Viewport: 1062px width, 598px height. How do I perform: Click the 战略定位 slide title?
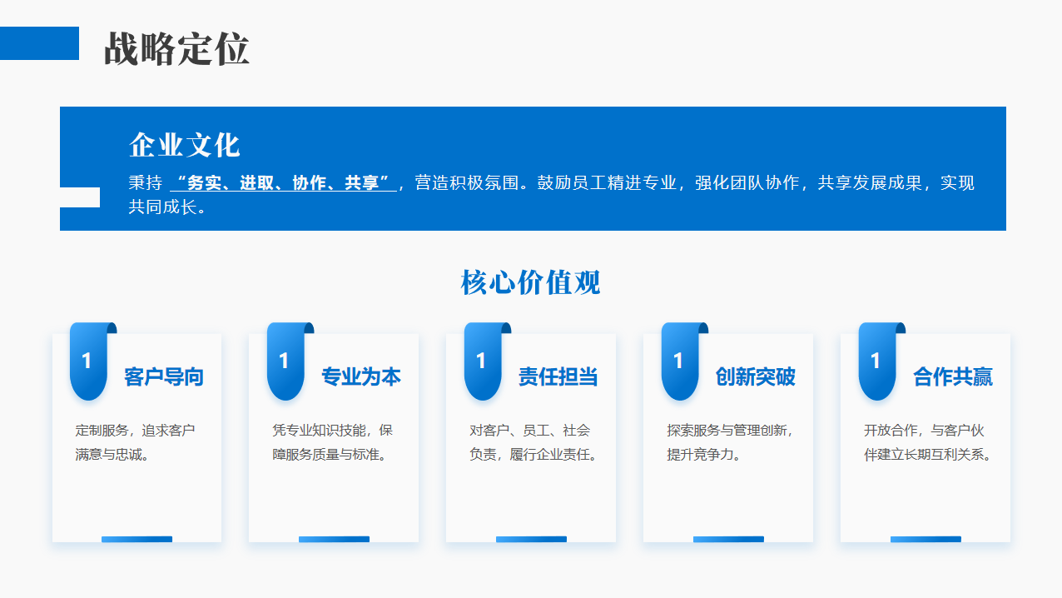click(176, 49)
